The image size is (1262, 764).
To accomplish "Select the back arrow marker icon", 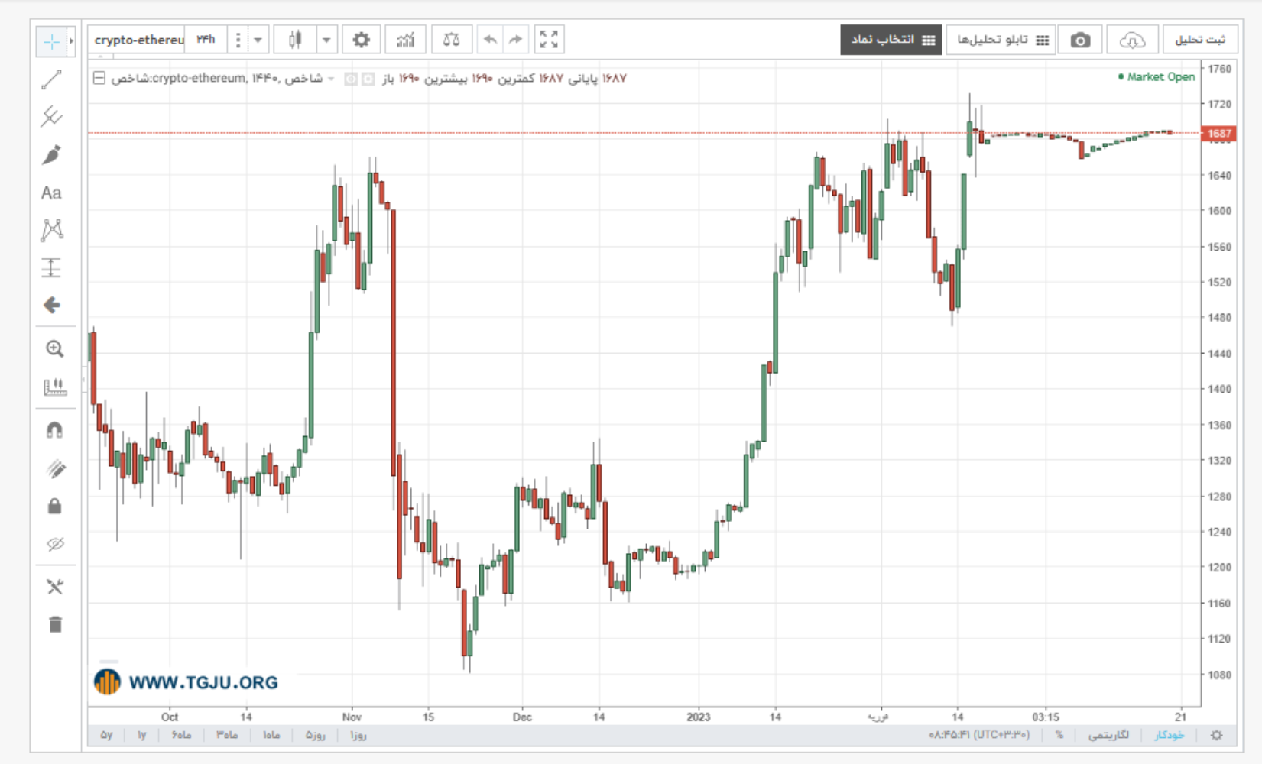I will pos(51,306).
